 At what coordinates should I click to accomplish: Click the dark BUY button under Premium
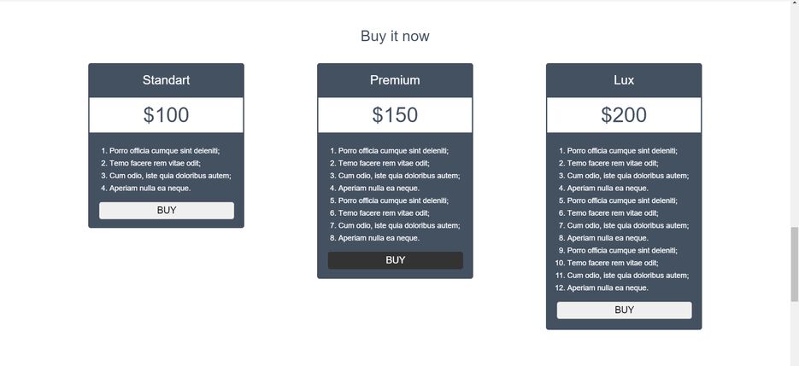tap(396, 260)
